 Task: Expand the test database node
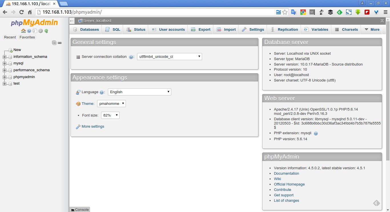click(5, 83)
